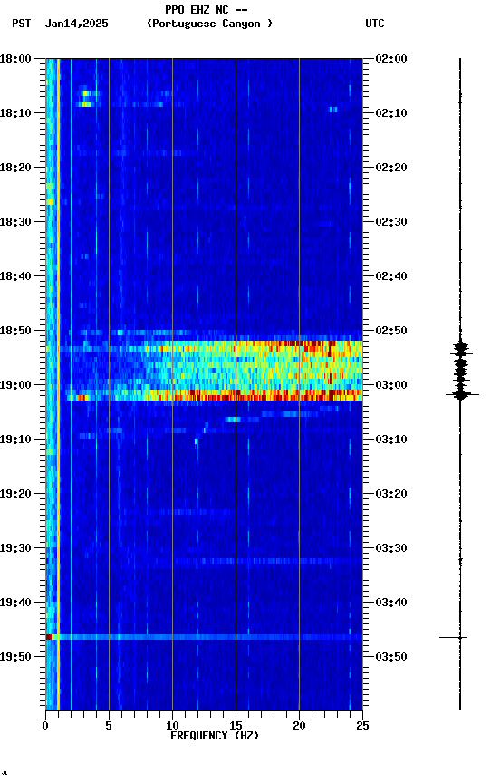Click the 10 Hz frequency axis label
This screenshot has height=783, width=500.
coord(172,726)
